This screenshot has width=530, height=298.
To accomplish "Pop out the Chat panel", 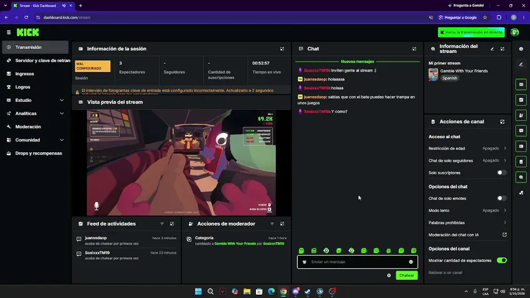I will click(x=414, y=49).
